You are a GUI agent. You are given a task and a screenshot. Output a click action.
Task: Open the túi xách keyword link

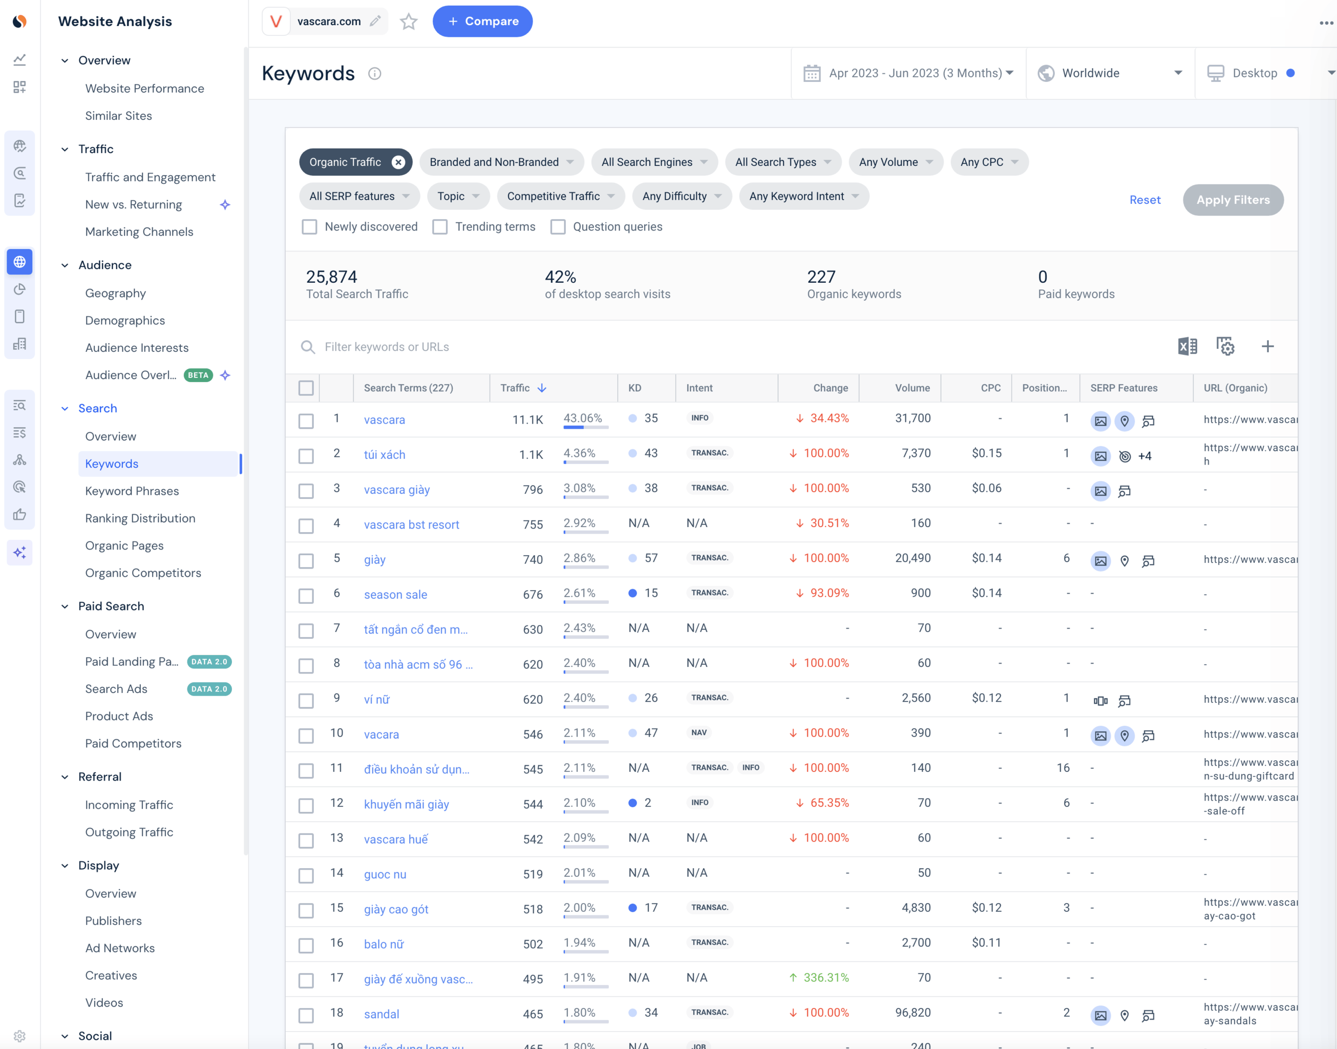coord(384,455)
